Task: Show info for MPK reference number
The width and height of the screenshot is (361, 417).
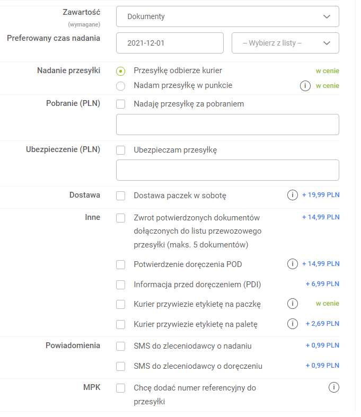Action: (x=333, y=388)
